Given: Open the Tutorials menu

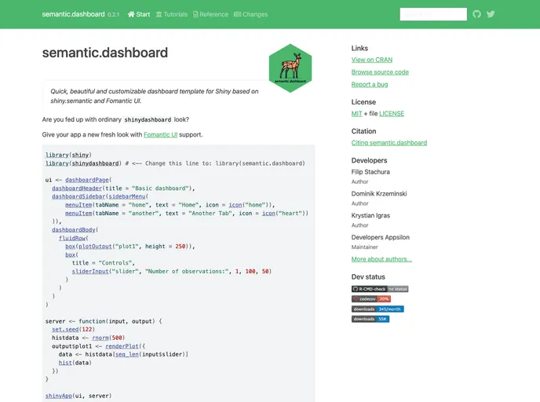Looking at the screenshot, I should coord(172,14).
